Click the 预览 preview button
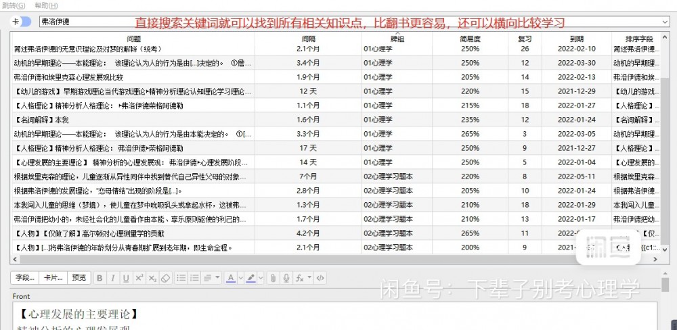The image size is (677, 330). pyautogui.click(x=79, y=278)
